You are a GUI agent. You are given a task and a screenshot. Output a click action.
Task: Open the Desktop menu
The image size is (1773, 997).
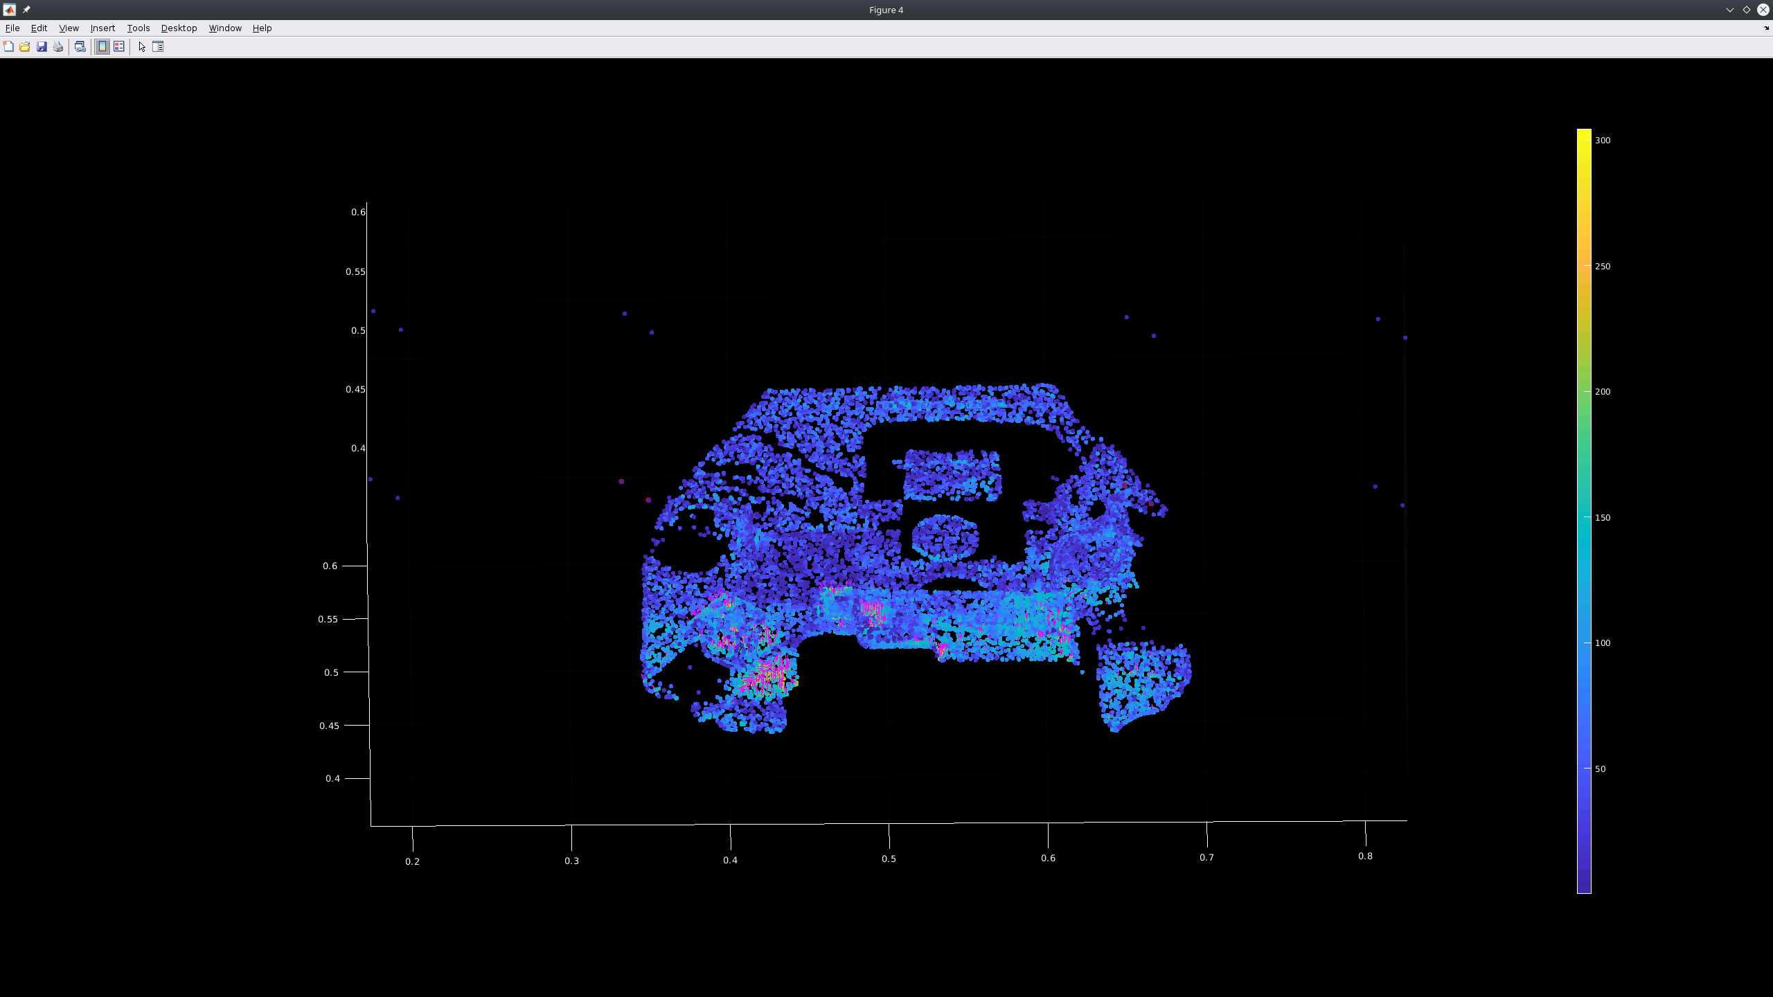179,28
